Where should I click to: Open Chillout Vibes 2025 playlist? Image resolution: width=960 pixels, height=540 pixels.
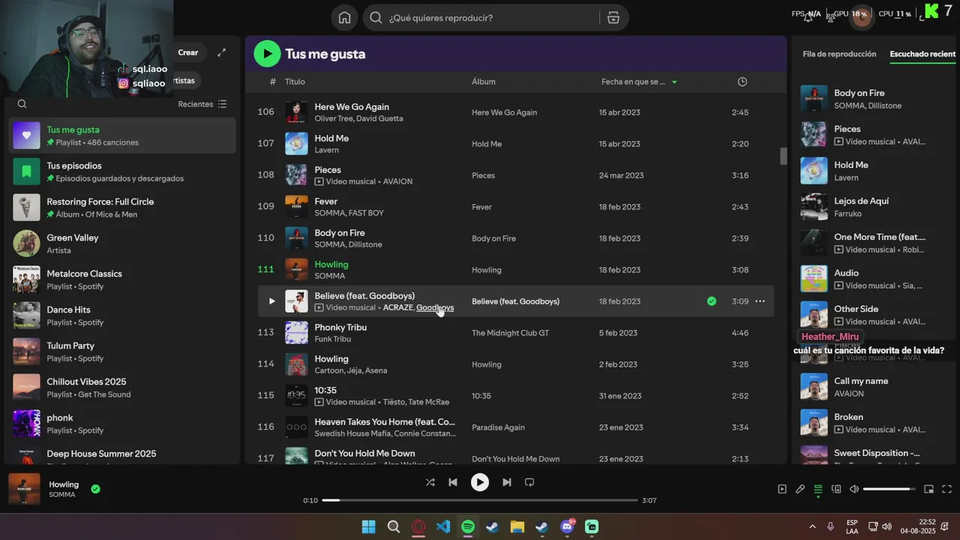click(x=123, y=388)
